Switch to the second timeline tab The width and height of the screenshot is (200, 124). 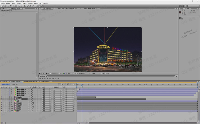(31, 82)
